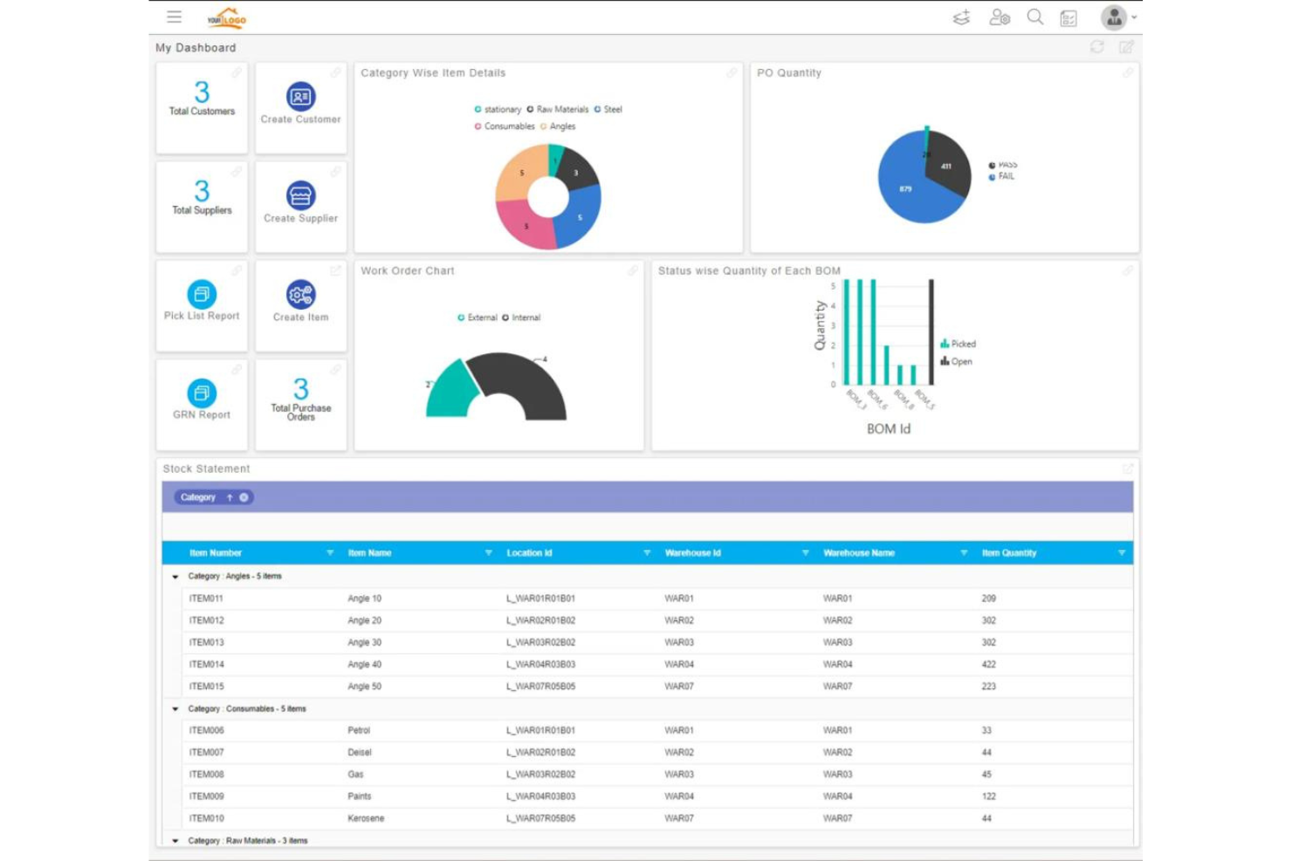Image resolution: width=1292 pixels, height=861 pixels.
Task: Refresh the dashboard using the refresh icon
Action: pyautogui.click(x=1098, y=47)
